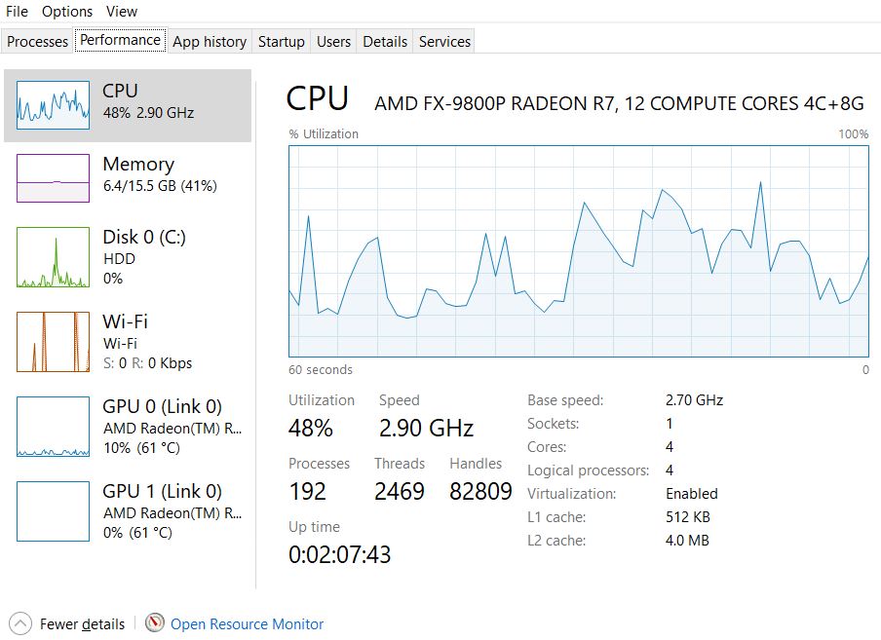Open the Options menu

[x=67, y=12]
